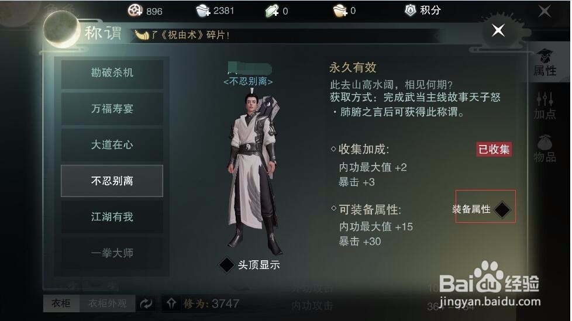
Task: Open the 积分 points shield icon
Action: [x=411, y=10]
